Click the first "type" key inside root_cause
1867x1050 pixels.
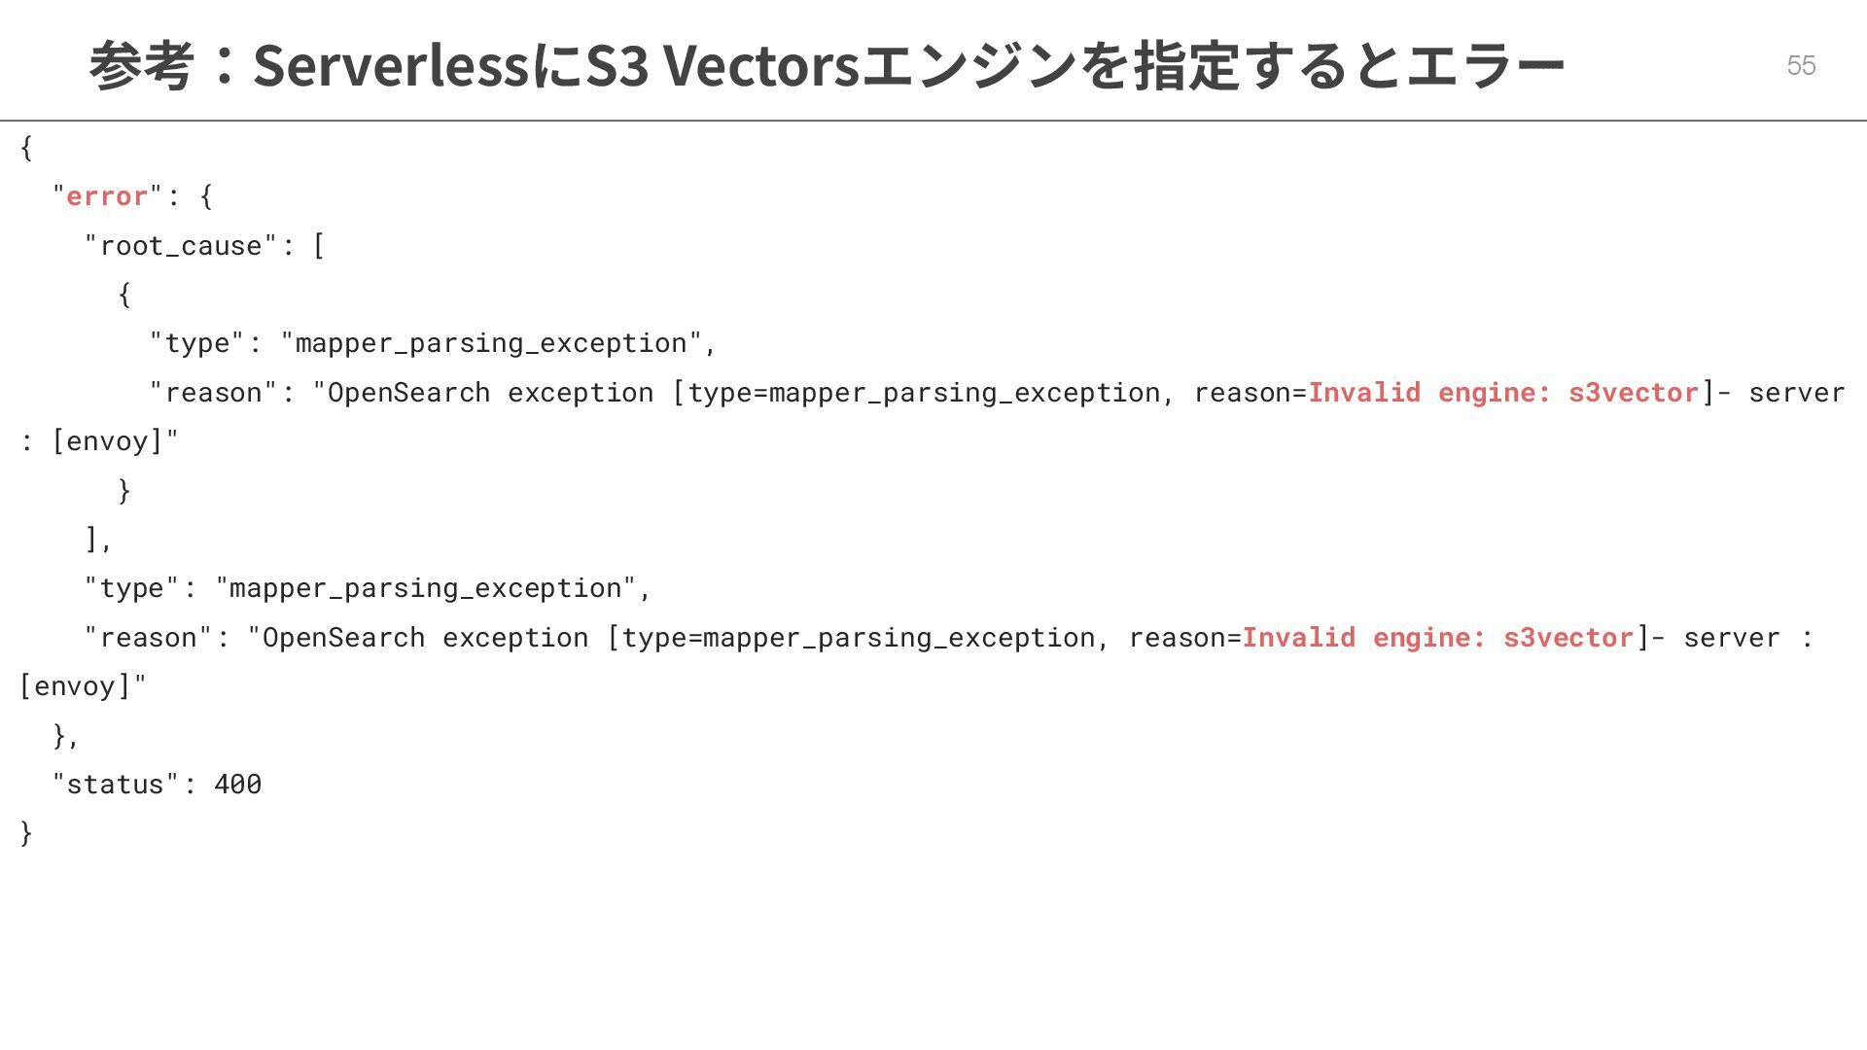[197, 343]
